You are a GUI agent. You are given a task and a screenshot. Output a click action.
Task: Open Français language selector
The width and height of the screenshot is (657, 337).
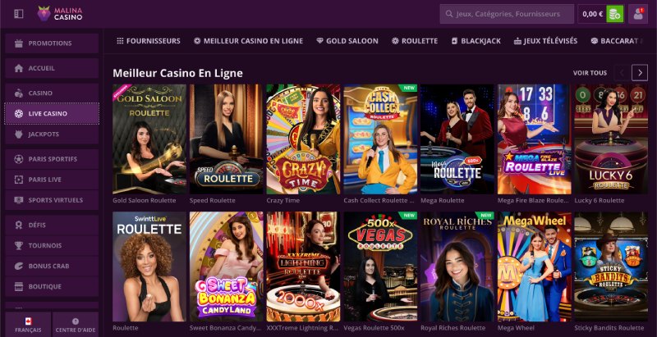[x=28, y=325]
